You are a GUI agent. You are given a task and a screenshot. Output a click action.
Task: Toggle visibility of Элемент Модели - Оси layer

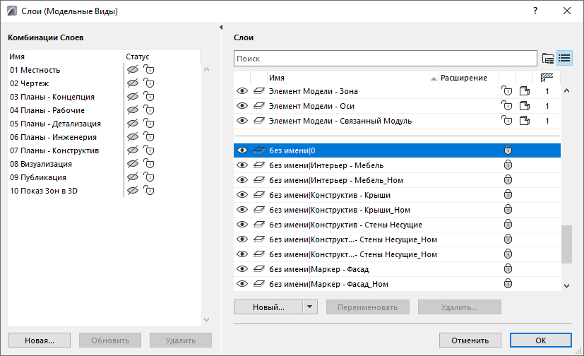pyautogui.click(x=242, y=106)
